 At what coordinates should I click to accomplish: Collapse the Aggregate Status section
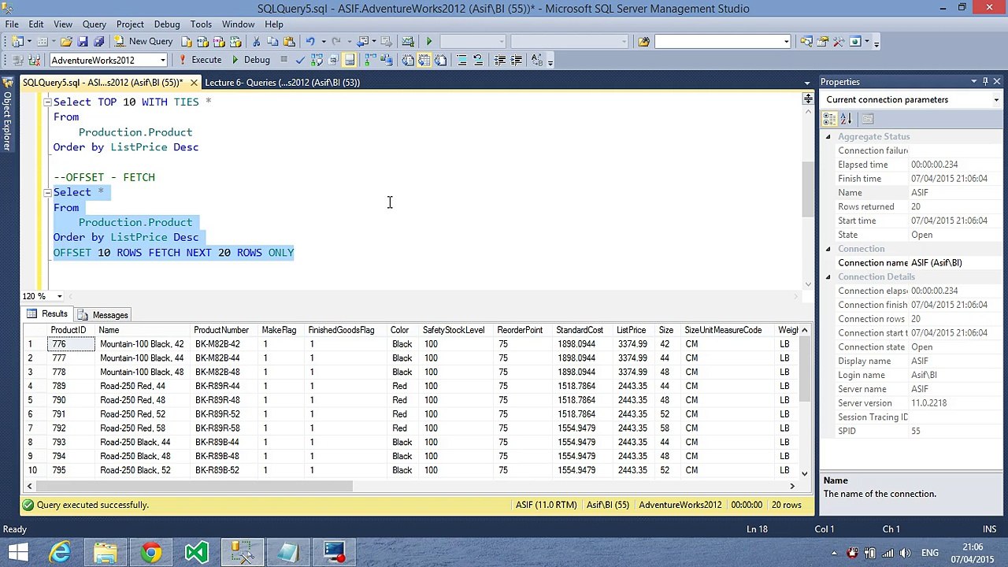click(x=828, y=137)
